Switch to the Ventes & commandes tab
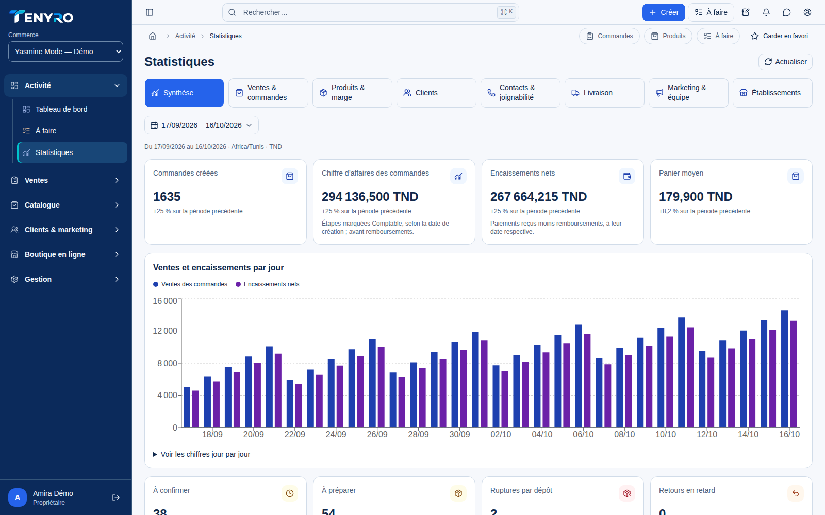This screenshot has width=825, height=515. (268, 93)
